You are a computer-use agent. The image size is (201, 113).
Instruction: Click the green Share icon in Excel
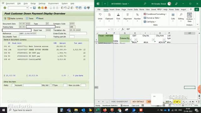pyautogui.click(x=197, y=9)
